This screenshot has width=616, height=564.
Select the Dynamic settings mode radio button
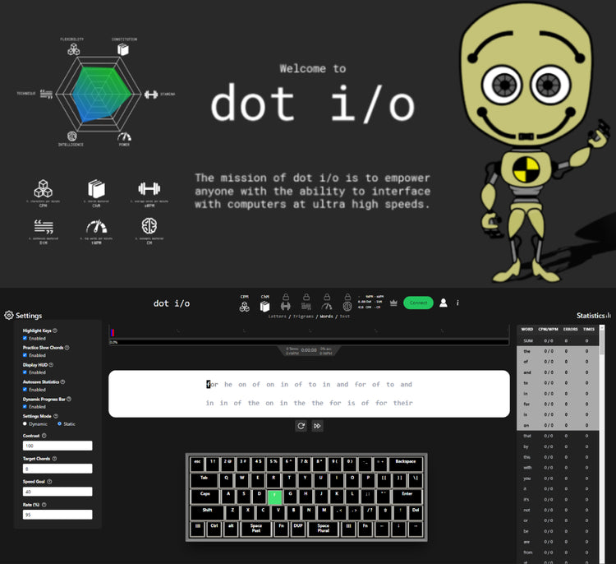pyautogui.click(x=25, y=423)
